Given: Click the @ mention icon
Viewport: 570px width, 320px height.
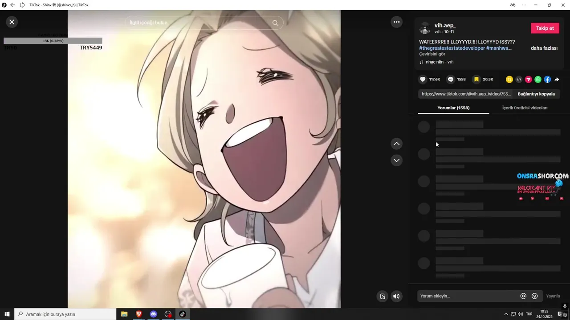Looking at the screenshot, I should coord(523,296).
